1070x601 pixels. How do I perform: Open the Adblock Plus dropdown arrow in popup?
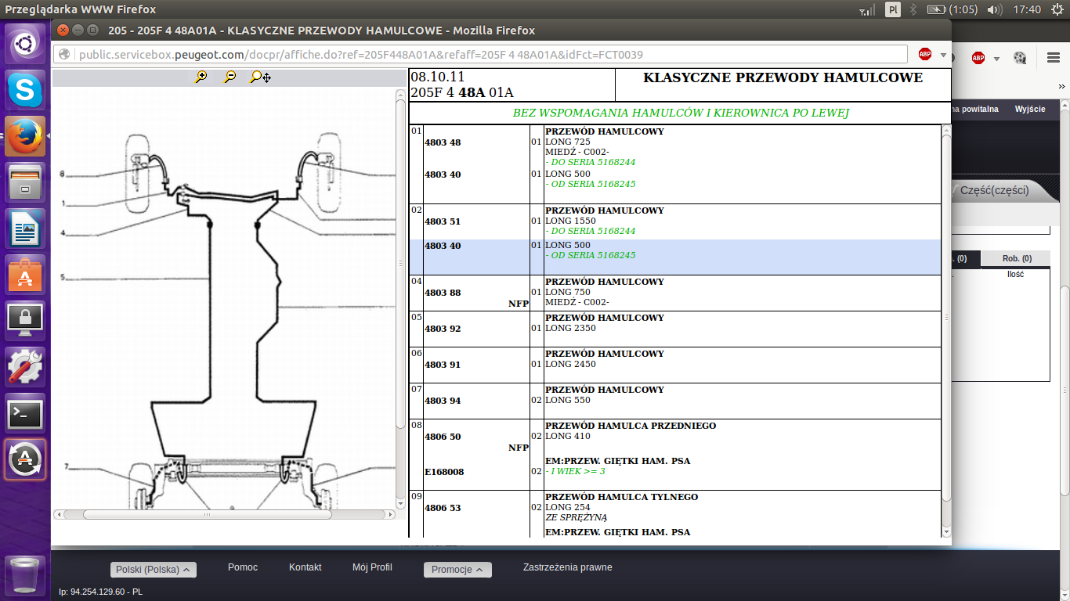click(x=943, y=56)
